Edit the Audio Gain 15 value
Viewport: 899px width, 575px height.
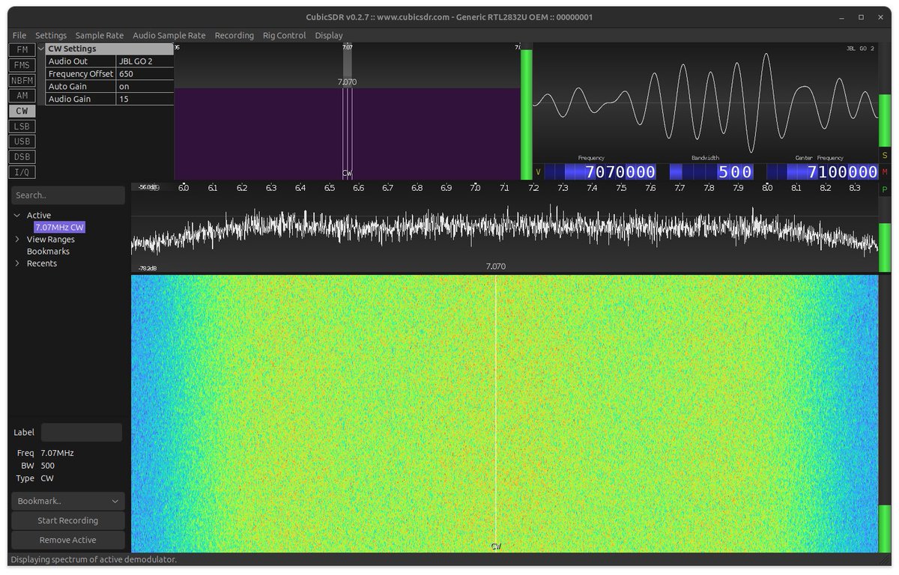[x=145, y=99]
